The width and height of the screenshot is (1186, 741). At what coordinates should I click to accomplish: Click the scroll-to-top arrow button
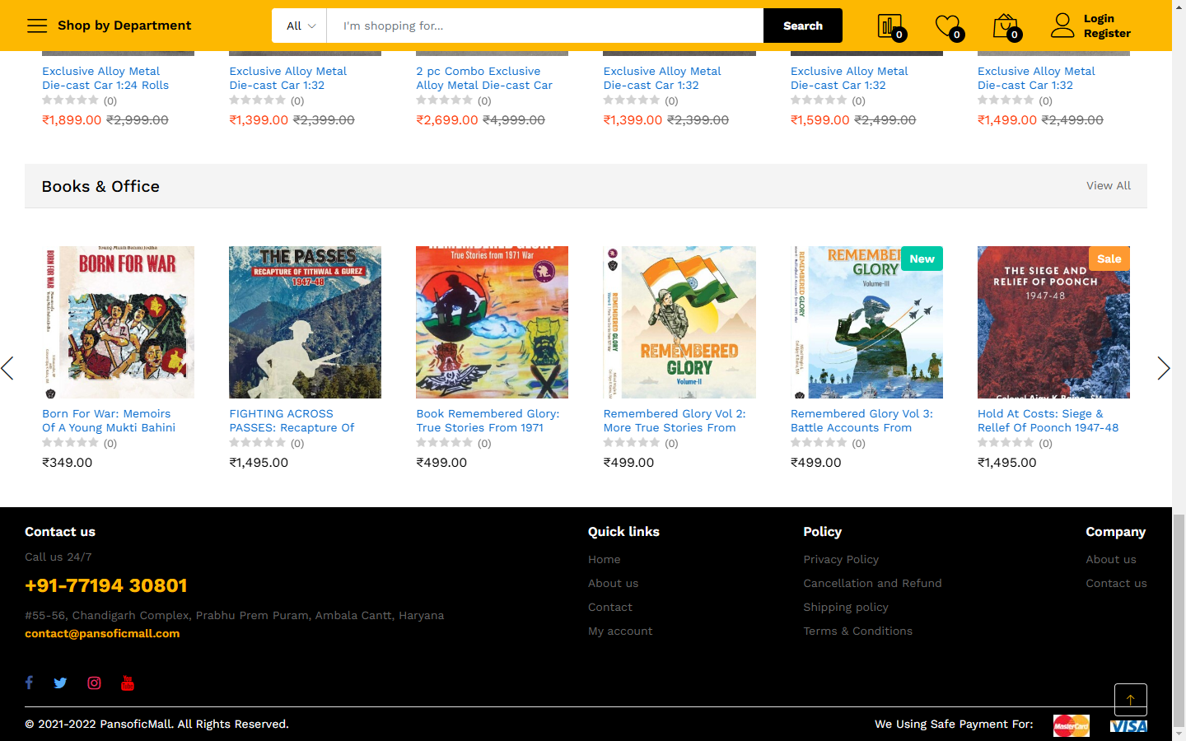coord(1130,700)
